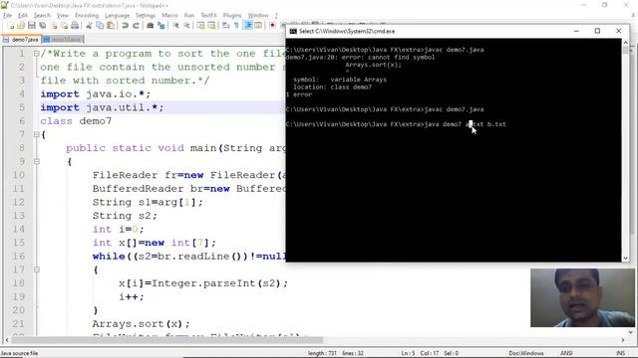Open the Window menu
This screenshot has width=638, height=358.
pos(258,16)
